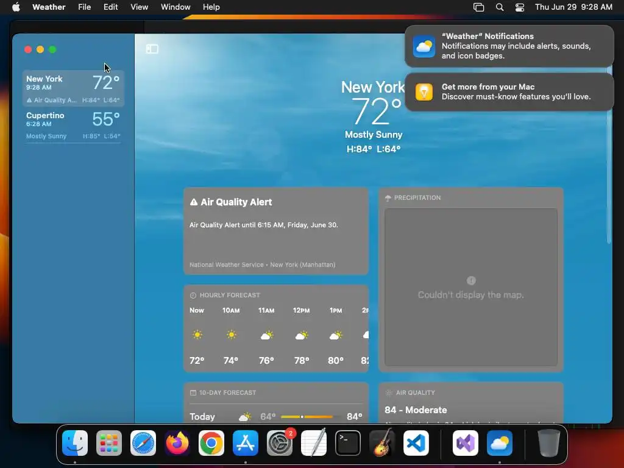Viewport: 624px width, 468px height.
Task: Open the Window menu
Action: (x=175, y=7)
